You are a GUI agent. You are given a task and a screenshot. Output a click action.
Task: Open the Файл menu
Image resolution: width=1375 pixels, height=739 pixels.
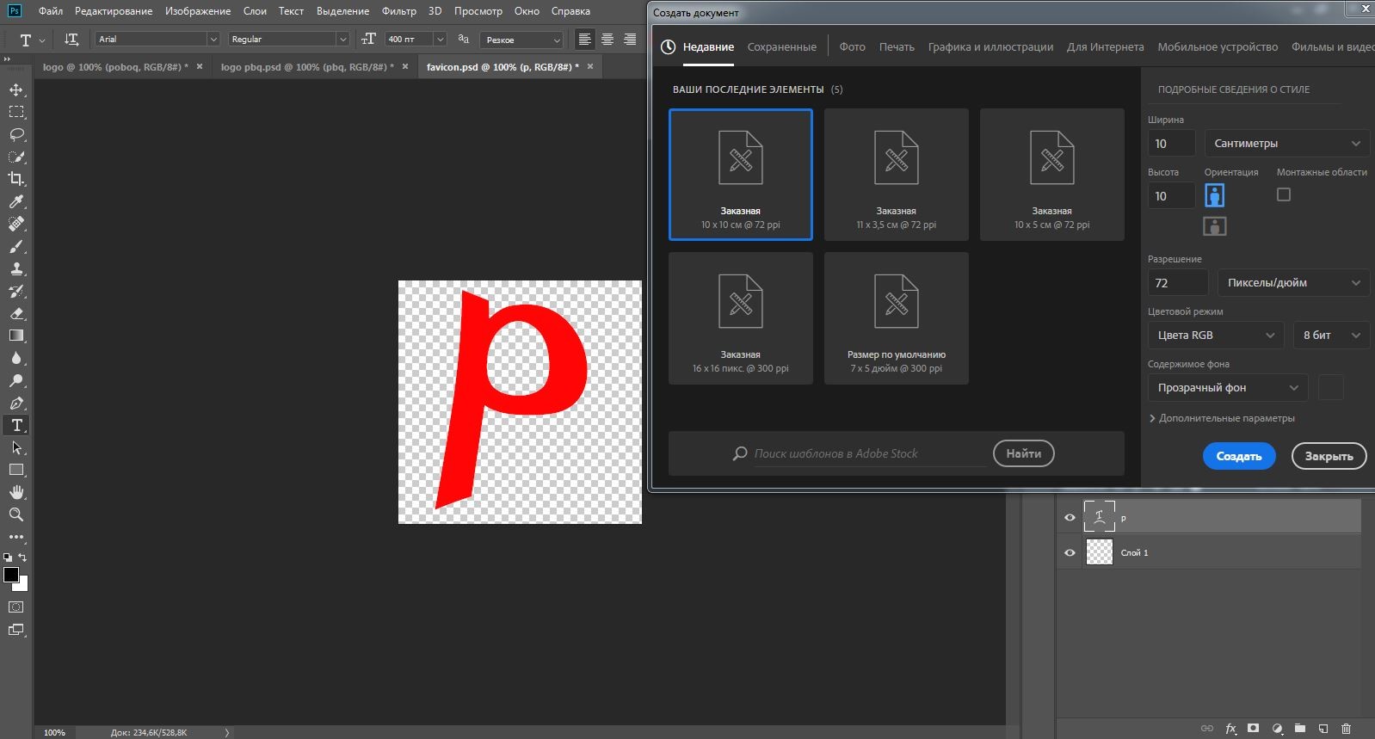pyautogui.click(x=51, y=11)
